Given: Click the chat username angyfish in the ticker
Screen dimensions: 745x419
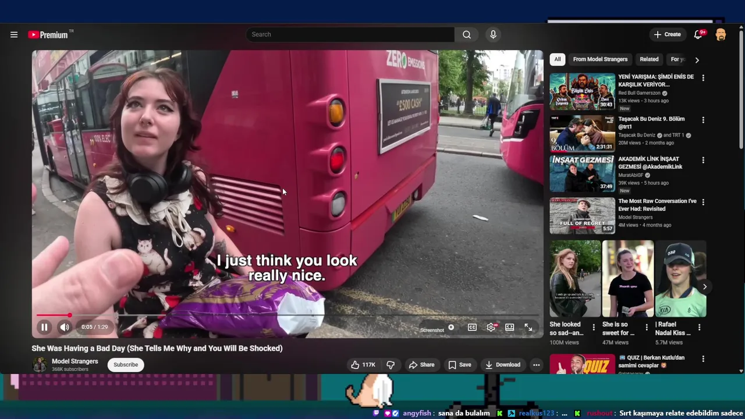Looking at the screenshot, I should [417, 413].
